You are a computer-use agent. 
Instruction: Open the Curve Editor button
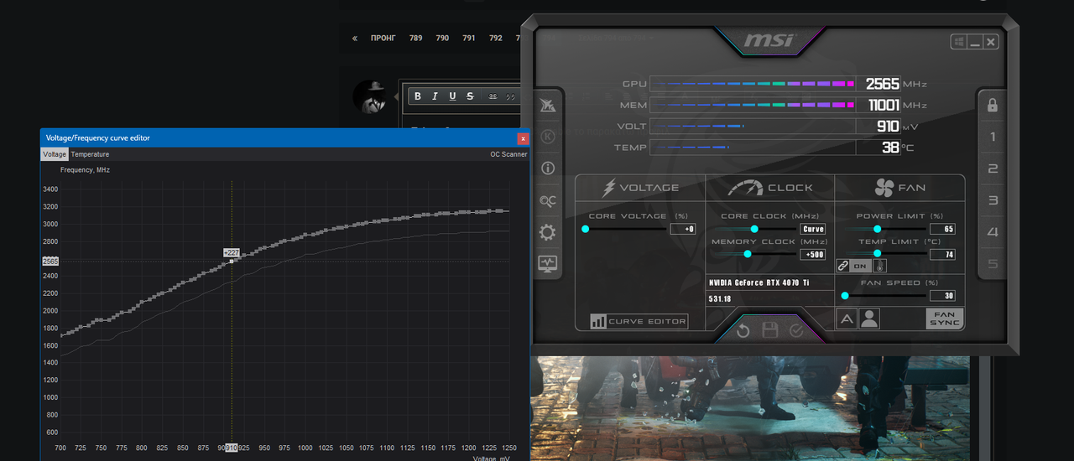tap(639, 321)
